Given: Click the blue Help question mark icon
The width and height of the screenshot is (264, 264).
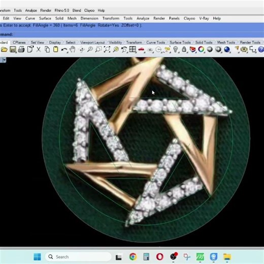Looking at the screenshot, I should 261,50.
